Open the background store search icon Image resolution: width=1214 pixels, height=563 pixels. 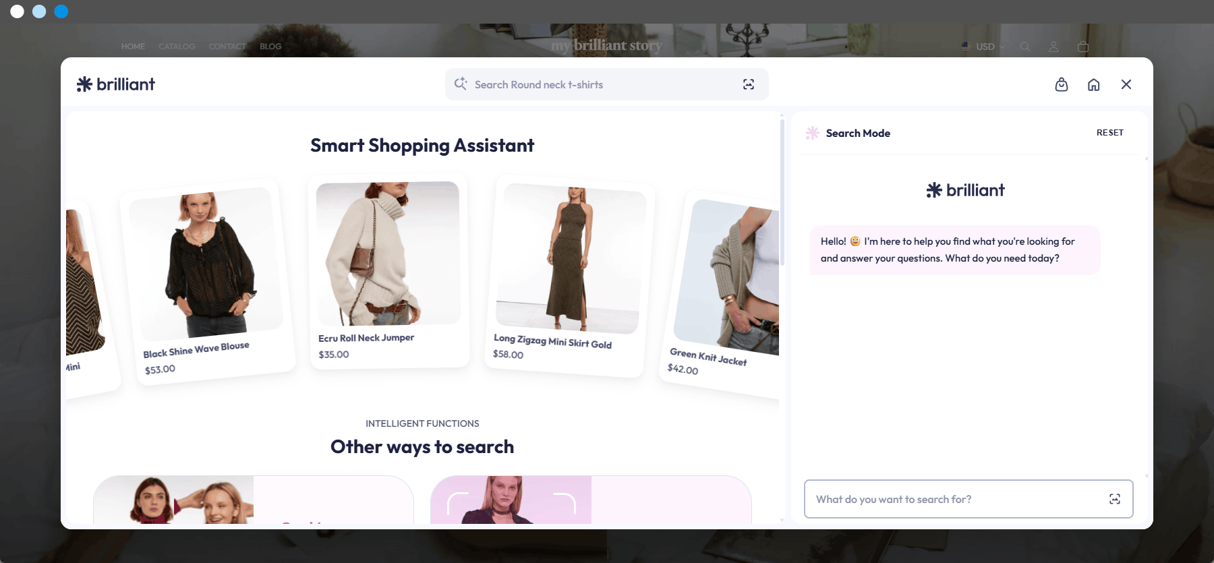pos(1025,47)
